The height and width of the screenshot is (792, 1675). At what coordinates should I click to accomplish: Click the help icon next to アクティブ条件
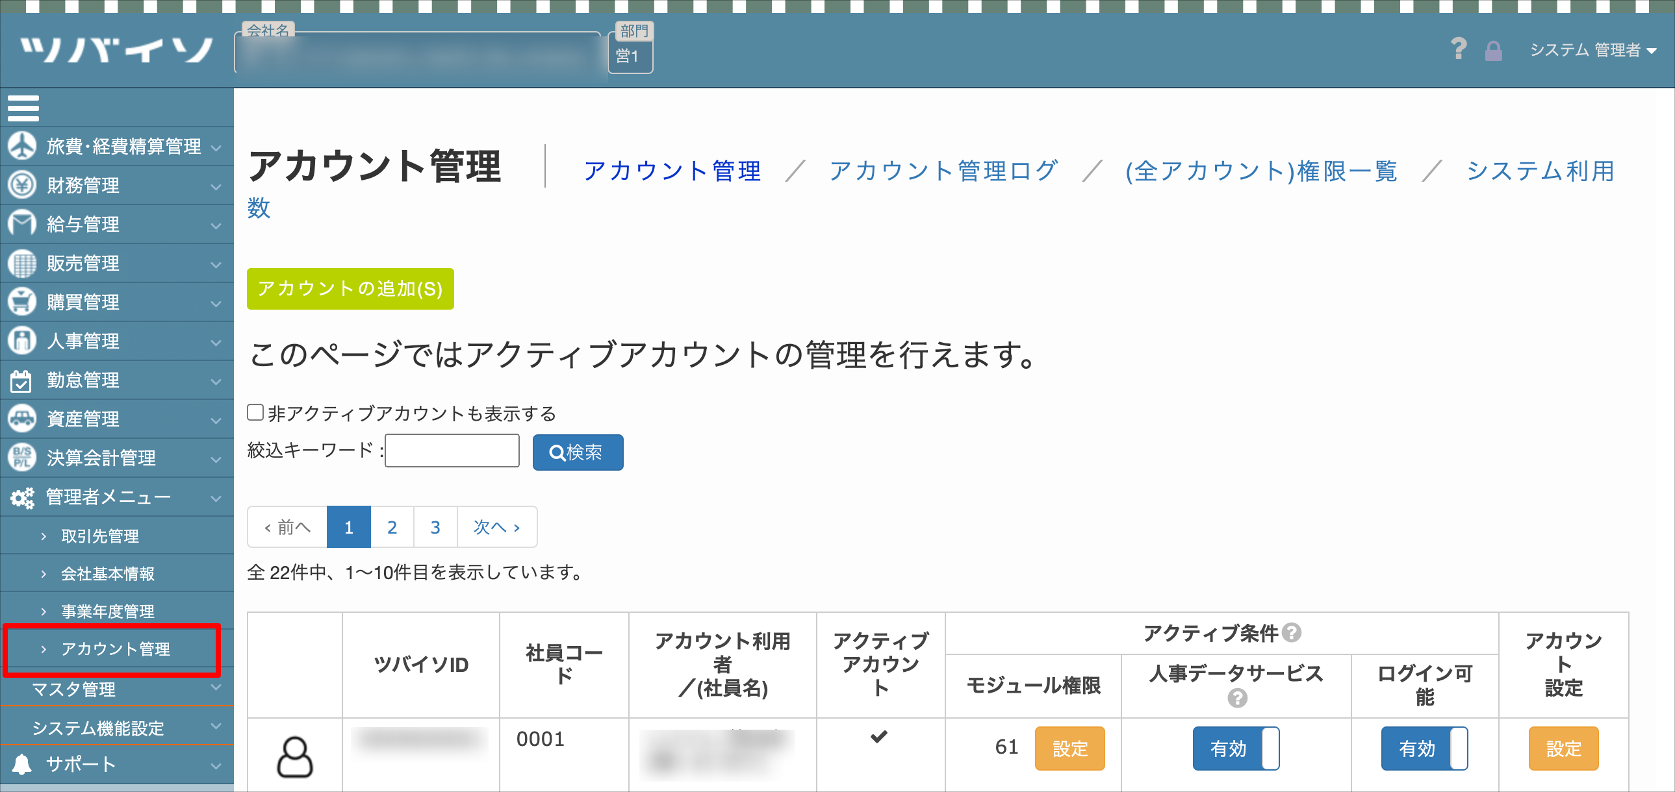coord(1293,632)
